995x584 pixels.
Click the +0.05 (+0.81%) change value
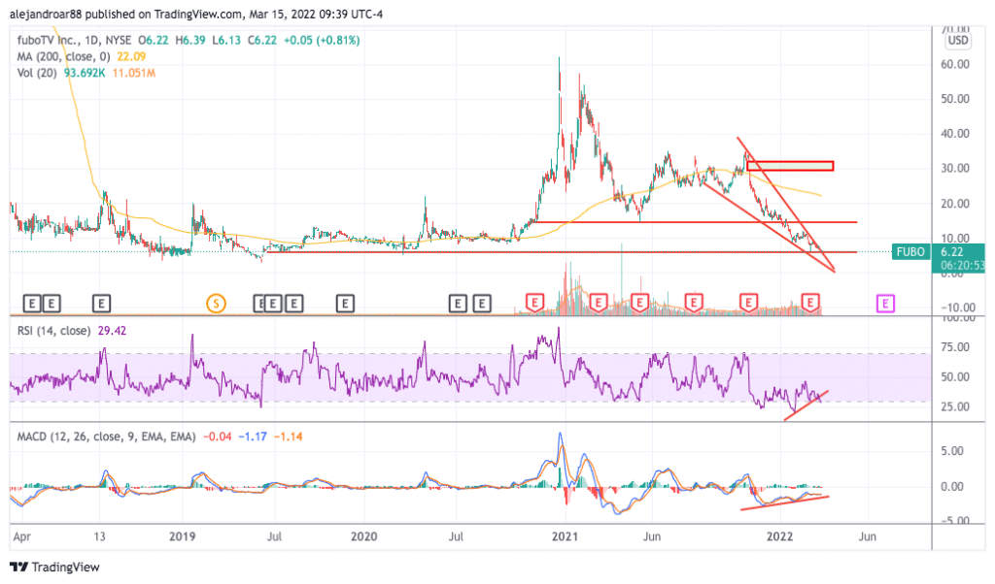point(322,40)
